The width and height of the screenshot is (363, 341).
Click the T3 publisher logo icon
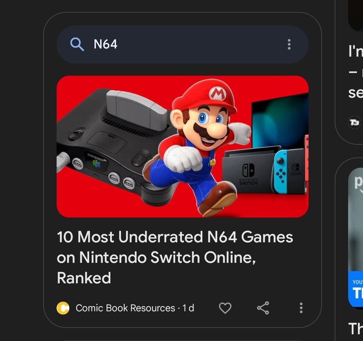pyautogui.click(x=354, y=122)
